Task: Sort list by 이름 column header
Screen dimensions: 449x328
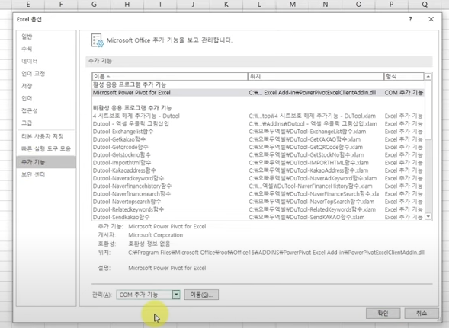Action: pos(170,76)
